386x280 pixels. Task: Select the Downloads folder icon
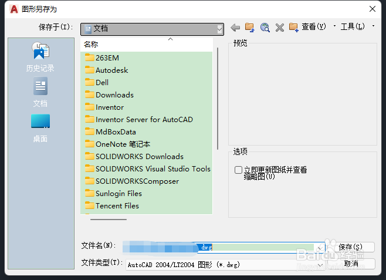click(x=90, y=95)
